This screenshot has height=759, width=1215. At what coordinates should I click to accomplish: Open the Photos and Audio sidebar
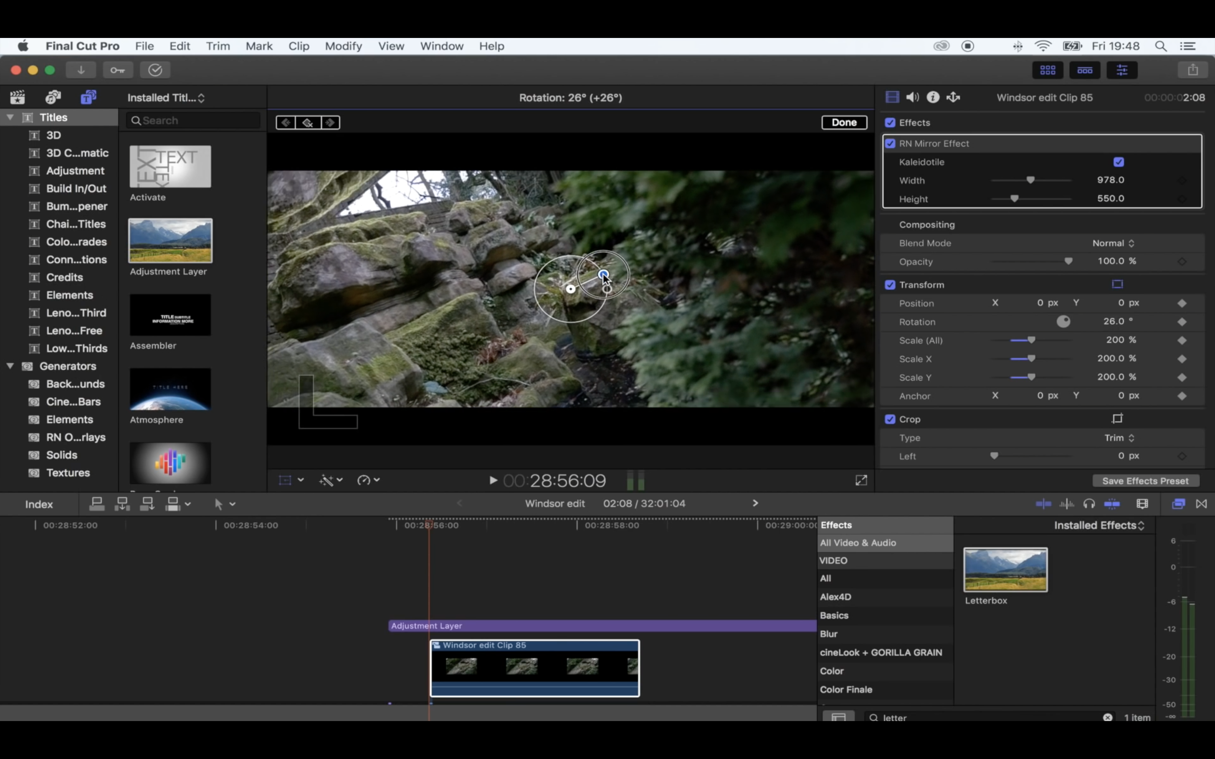tap(53, 97)
